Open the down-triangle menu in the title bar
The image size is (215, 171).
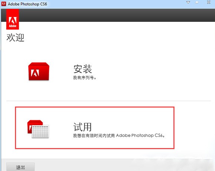click(188, 2)
